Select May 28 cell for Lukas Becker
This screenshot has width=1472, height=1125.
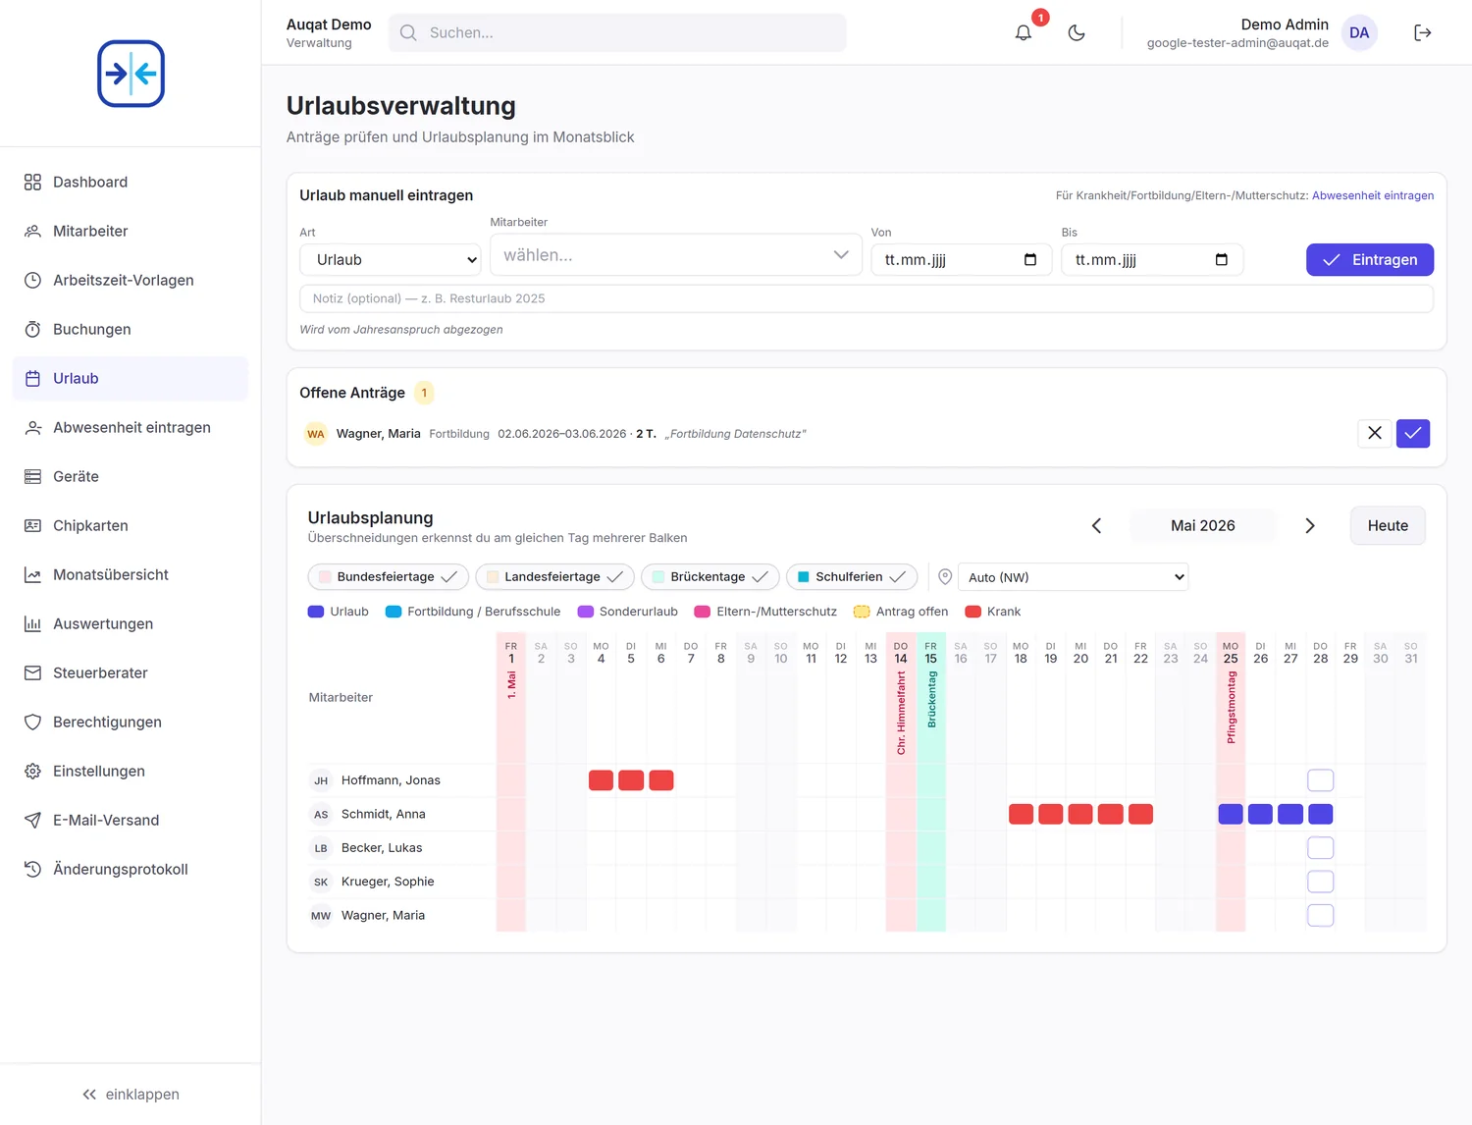coord(1321,848)
